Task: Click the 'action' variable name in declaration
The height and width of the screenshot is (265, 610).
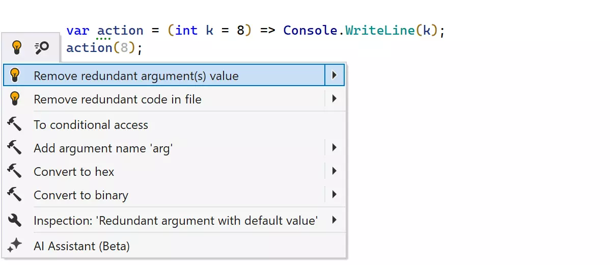Action: (x=120, y=30)
